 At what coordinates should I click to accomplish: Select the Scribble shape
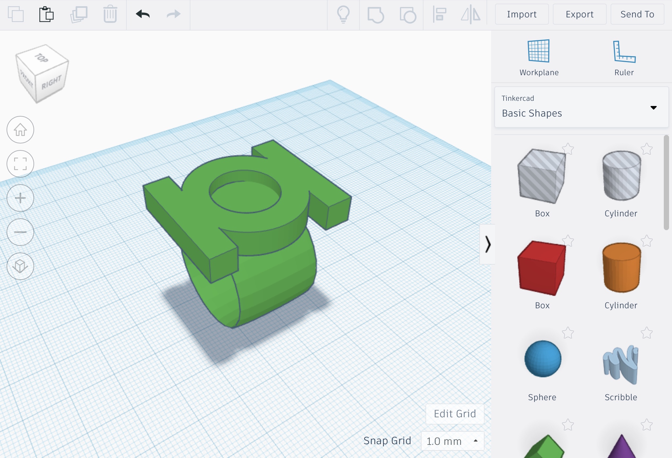point(620,364)
